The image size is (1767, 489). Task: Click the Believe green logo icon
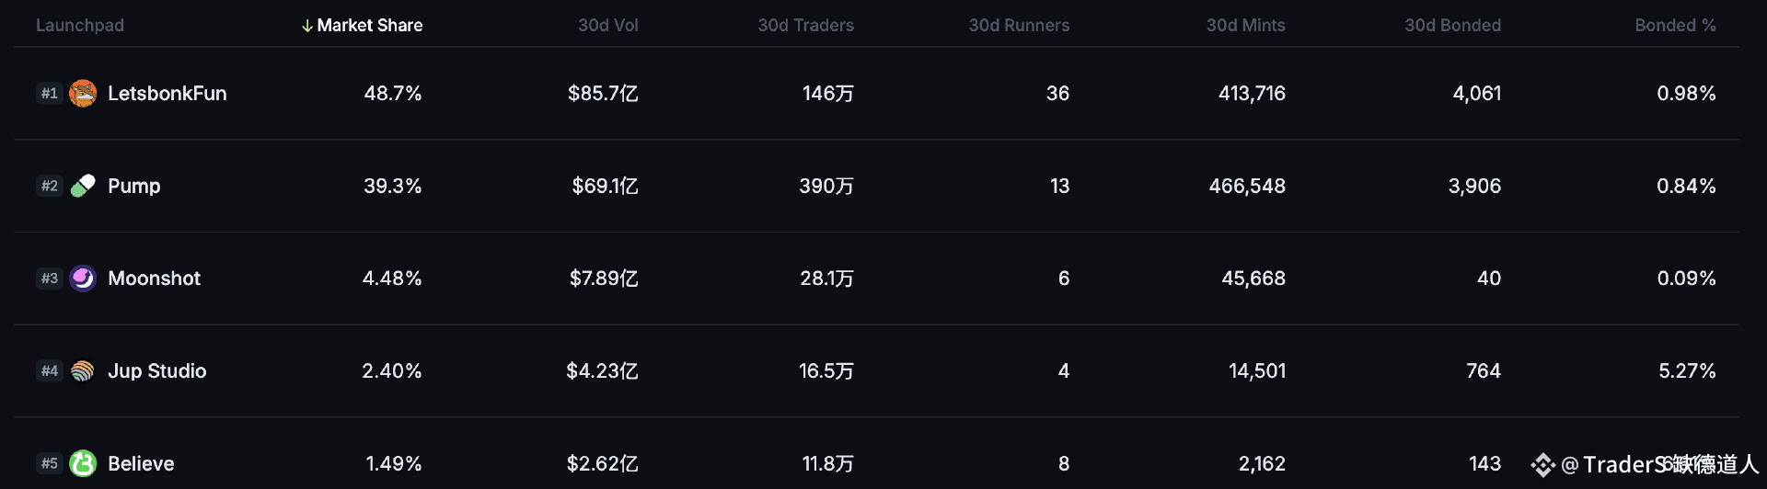83,463
